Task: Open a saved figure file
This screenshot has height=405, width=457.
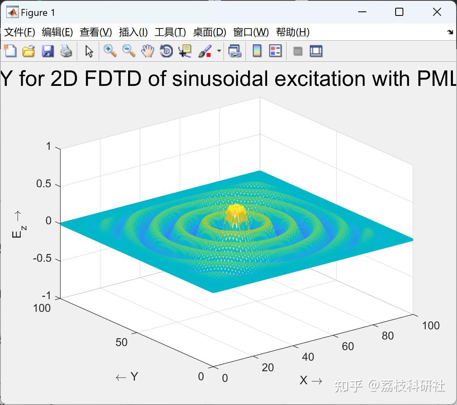Action: coord(28,51)
